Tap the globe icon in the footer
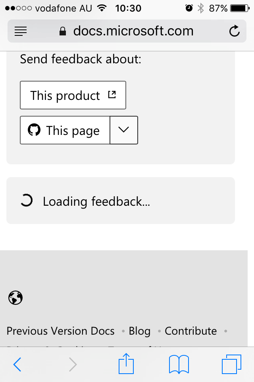Screen dimensions: 254x382 (15, 298)
